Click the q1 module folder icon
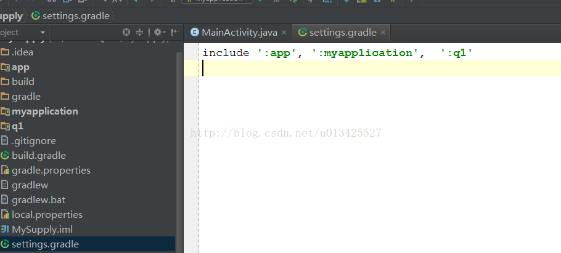The width and height of the screenshot is (561, 253). (5, 126)
